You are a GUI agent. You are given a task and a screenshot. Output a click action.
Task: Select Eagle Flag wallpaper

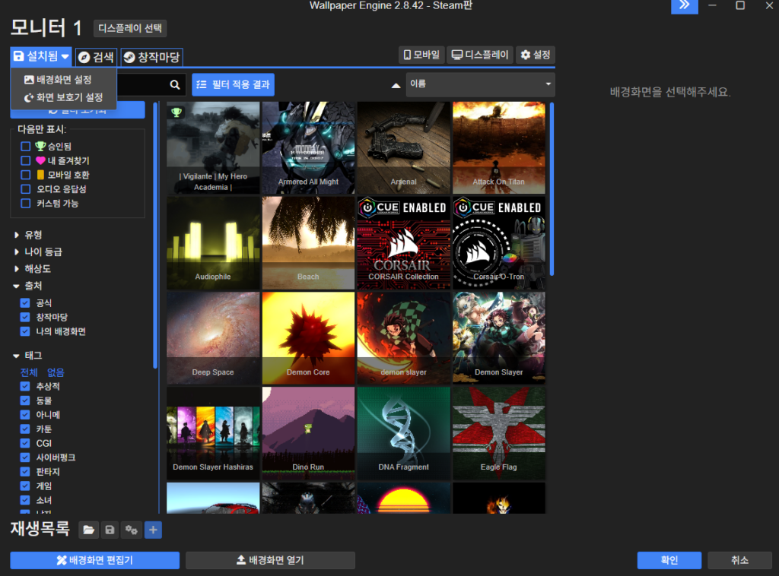point(499,434)
